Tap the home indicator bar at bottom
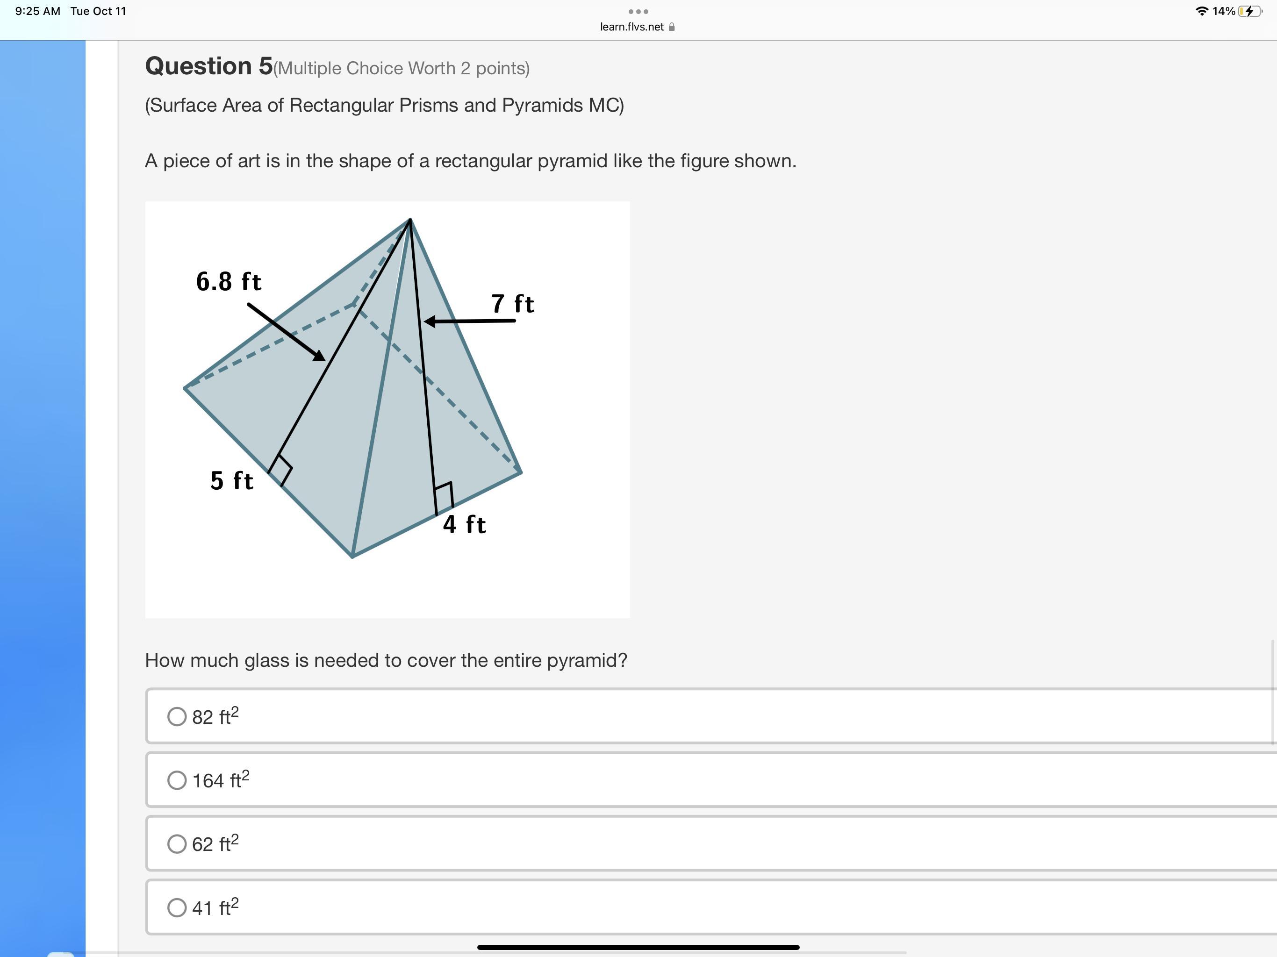1277x957 pixels. pos(638,947)
